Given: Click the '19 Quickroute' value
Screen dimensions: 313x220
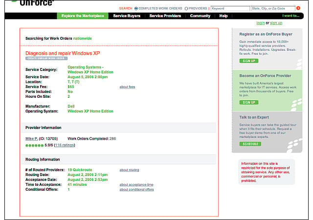Looking at the screenshot, I should click(80, 170).
